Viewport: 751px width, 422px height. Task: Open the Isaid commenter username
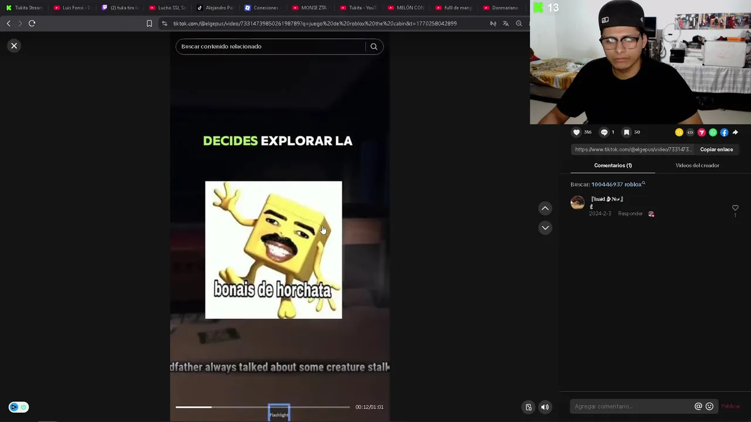pos(607,199)
